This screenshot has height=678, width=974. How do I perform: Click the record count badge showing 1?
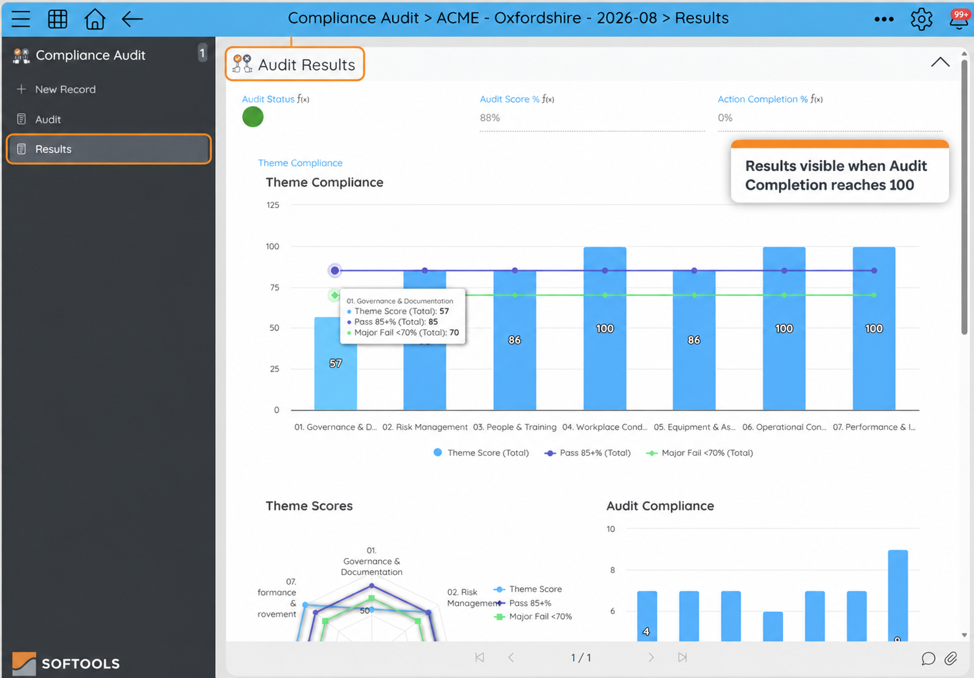(x=202, y=53)
